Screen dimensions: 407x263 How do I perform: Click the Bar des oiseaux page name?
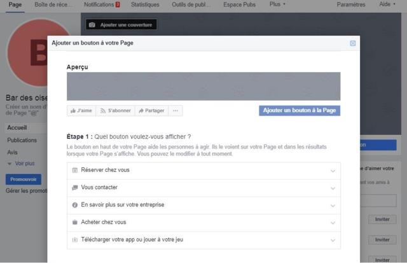click(27, 98)
